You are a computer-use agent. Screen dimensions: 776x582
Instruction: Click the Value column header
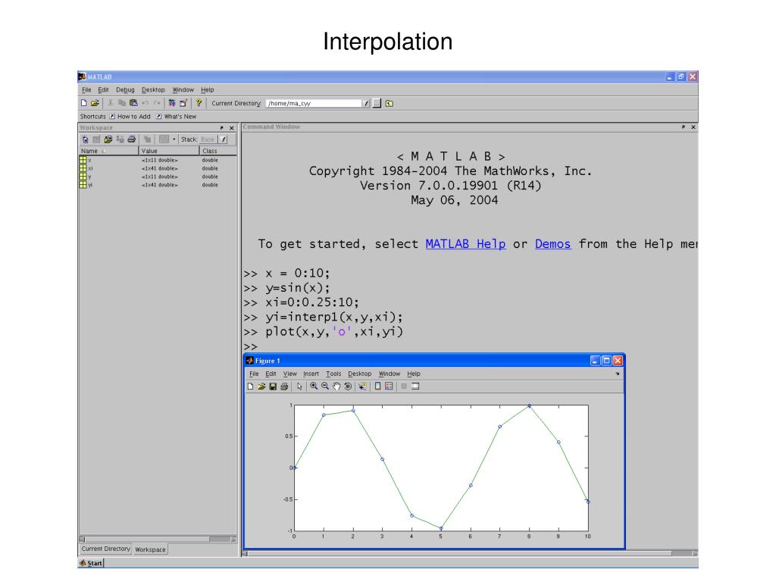click(169, 151)
